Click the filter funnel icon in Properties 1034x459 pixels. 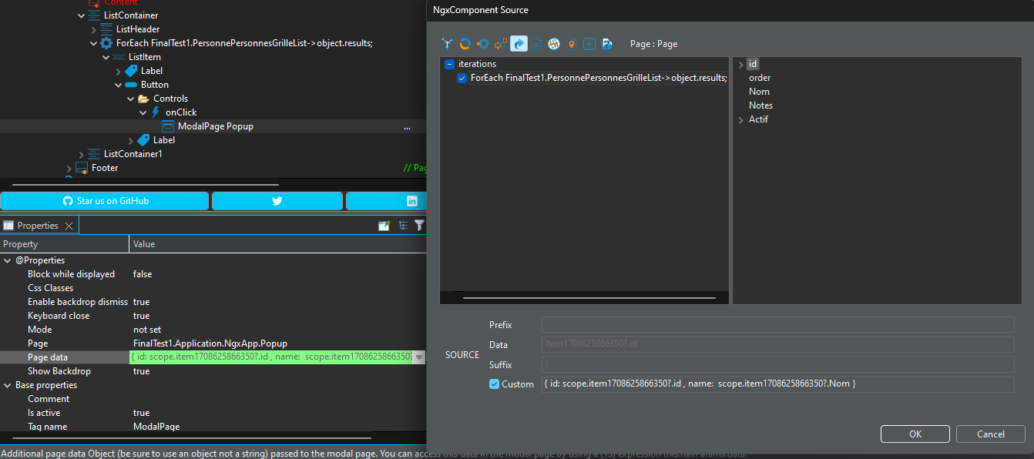pos(419,226)
